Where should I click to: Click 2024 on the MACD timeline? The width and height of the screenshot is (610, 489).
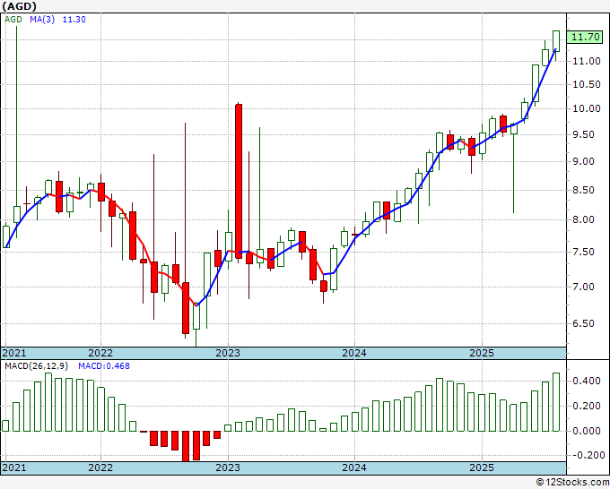(354, 468)
